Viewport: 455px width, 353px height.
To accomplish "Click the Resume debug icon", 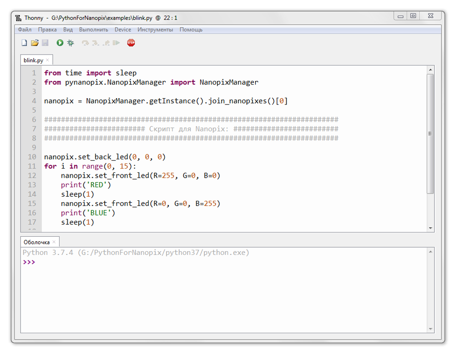I will click(116, 43).
